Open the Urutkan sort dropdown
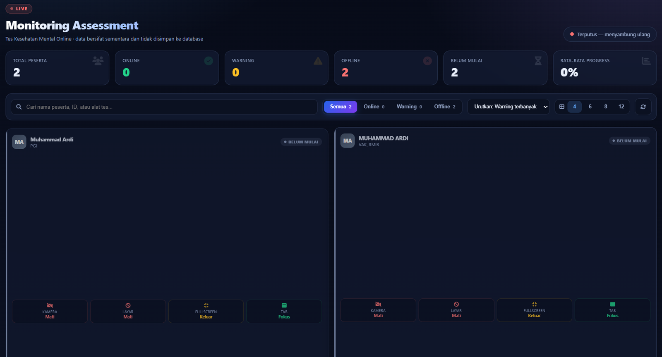 tap(508, 107)
